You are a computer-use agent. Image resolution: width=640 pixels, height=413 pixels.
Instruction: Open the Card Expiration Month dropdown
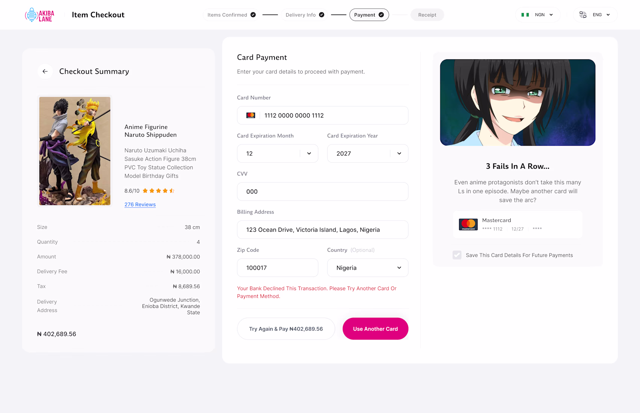coord(278,154)
